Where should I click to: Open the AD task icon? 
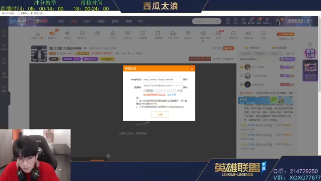[x=82, y=33]
